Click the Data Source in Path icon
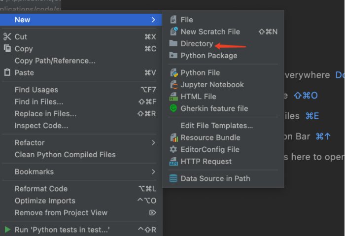345x236 pixels. (x=173, y=178)
